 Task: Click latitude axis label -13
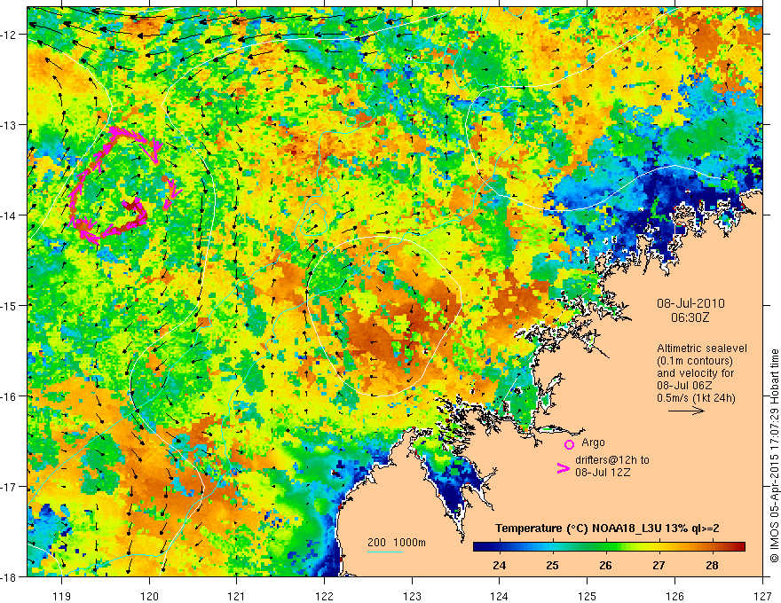[10, 125]
